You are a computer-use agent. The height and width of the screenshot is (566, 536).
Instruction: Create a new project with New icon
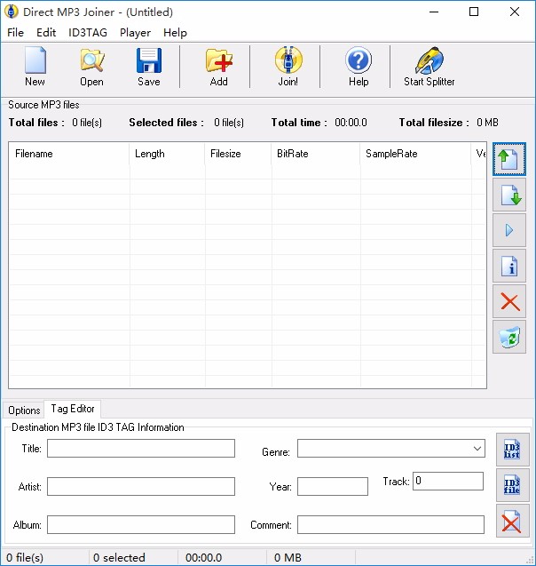pyautogui.click(x=35, y=67)
